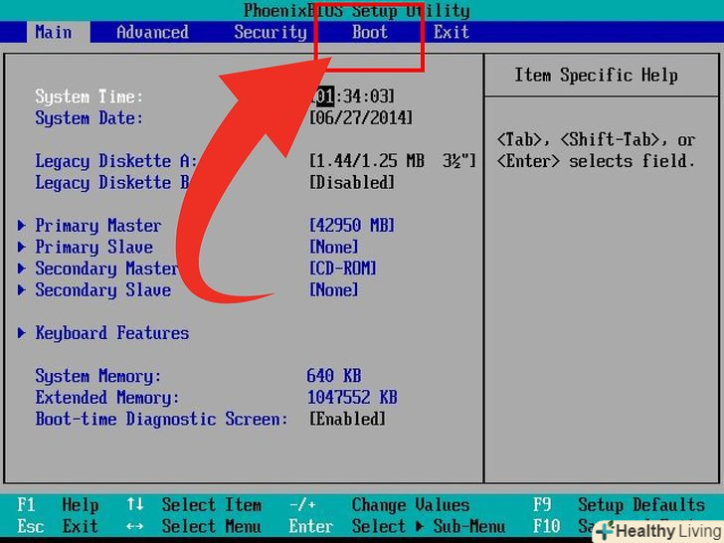
Task: Change Legacy Diskette A 1.44/1.25 MB value
Action: point(392,161)
